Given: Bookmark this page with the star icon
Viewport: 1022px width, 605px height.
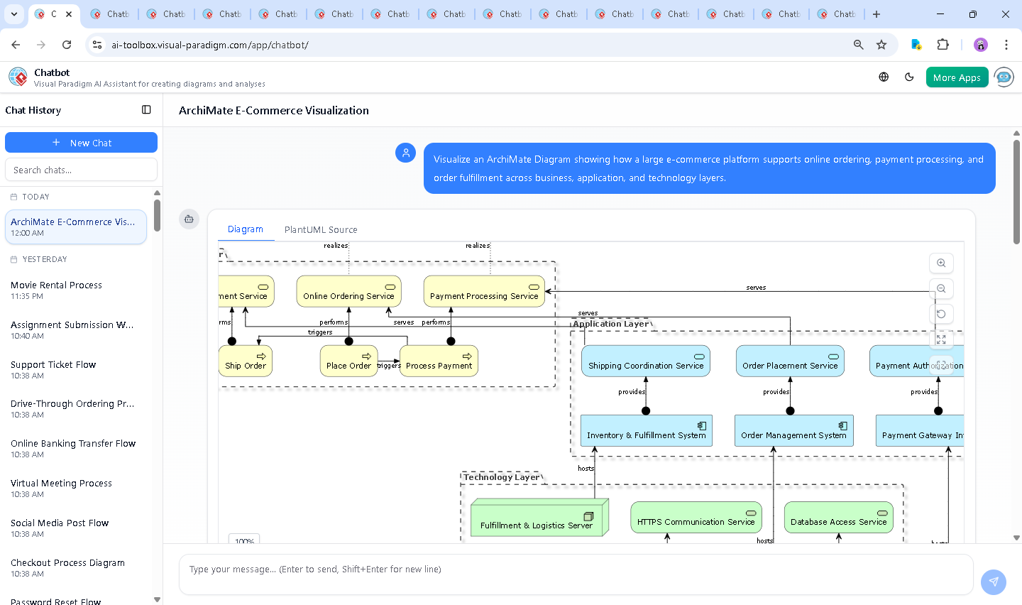Looking at the screenshot, I should (881, 45).
